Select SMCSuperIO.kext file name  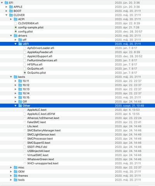click(39, 143)
